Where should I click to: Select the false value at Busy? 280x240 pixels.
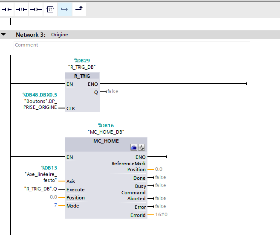coord(160,185)
